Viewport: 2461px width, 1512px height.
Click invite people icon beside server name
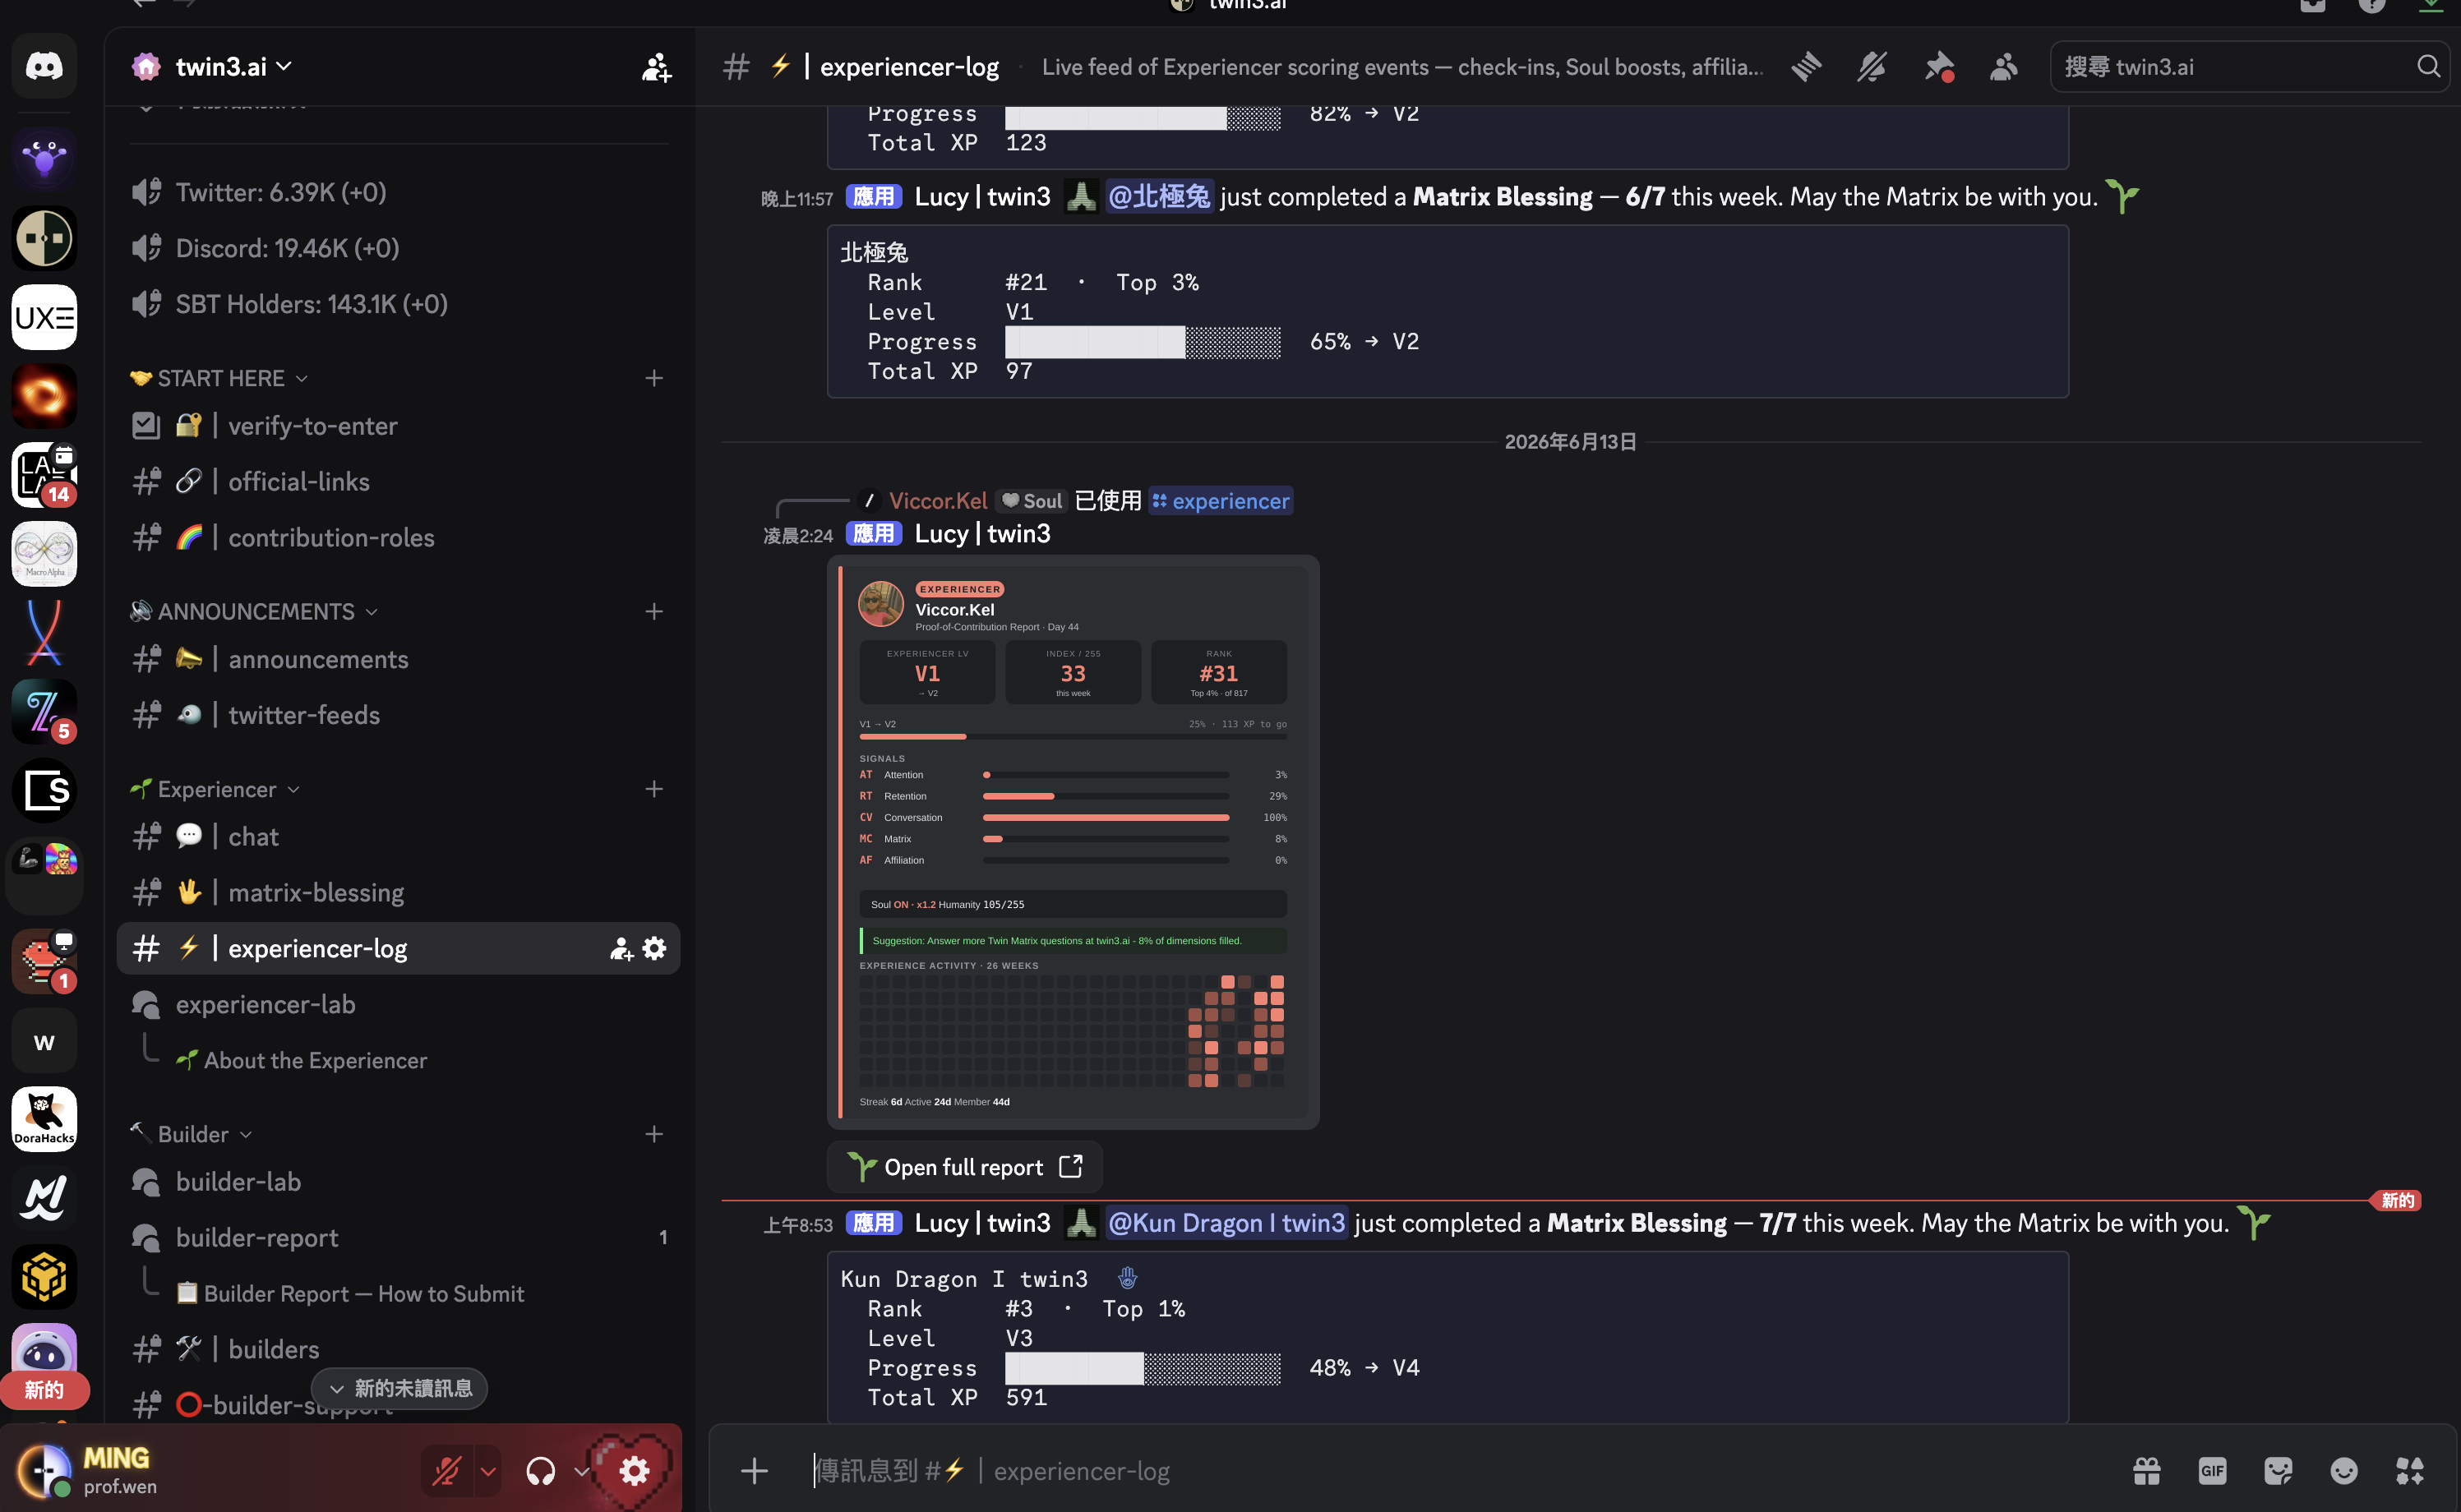point(656,67)
